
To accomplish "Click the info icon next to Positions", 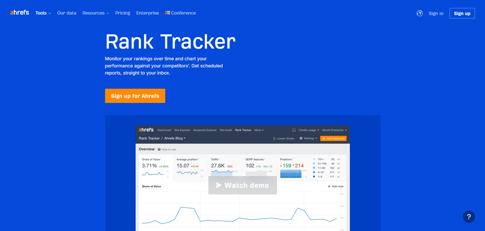I will pos(293,159).
